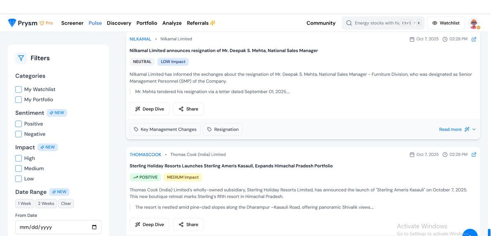Click the sparkle icon beside Referrals
491x236 pixels.
click(213, 23)
